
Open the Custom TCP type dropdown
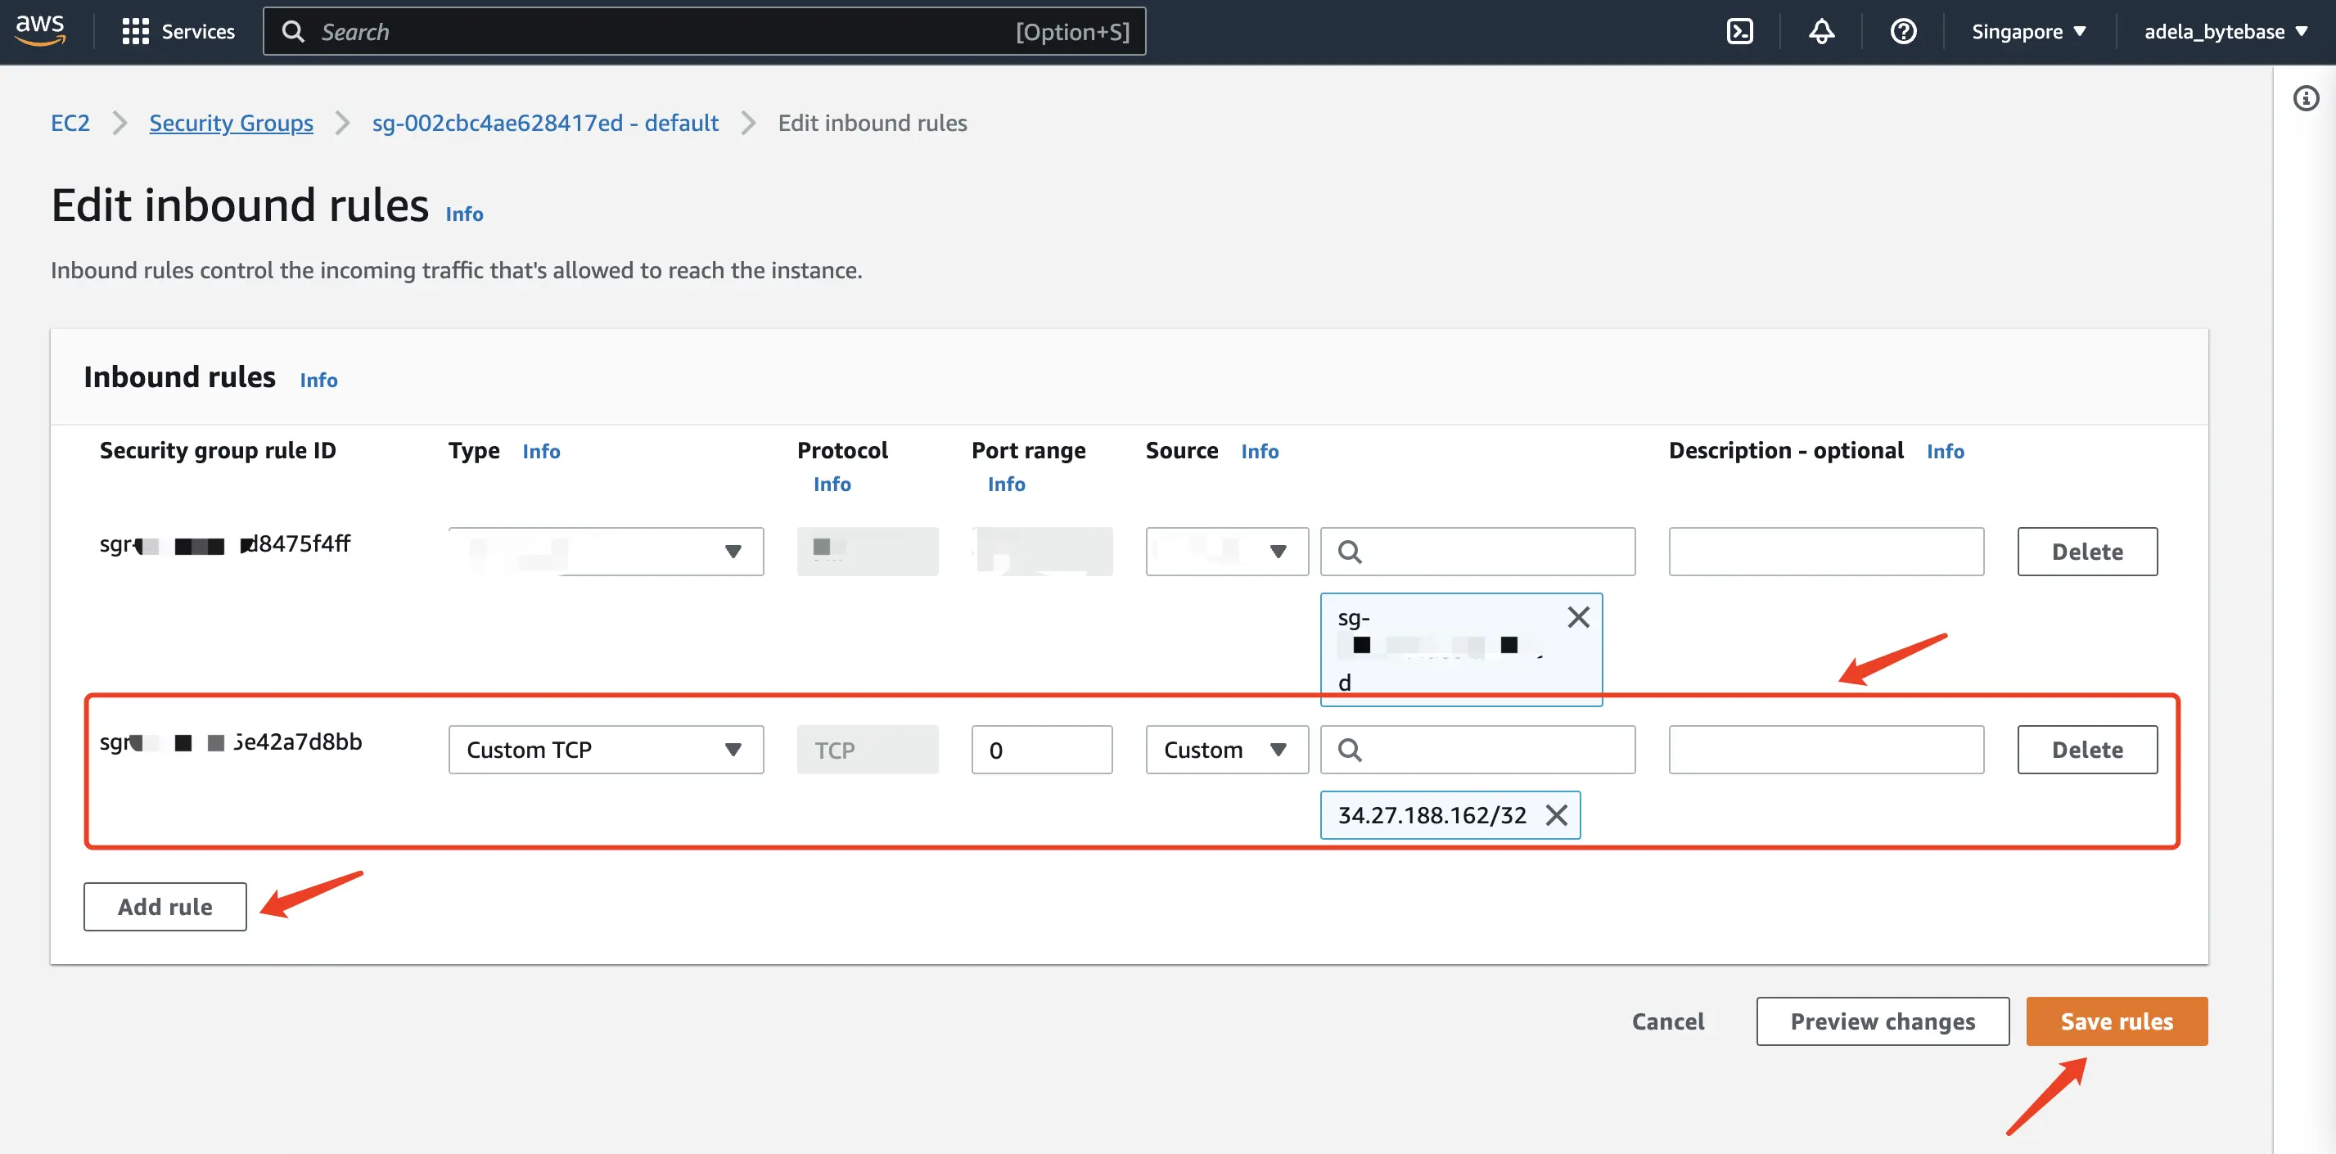(606, 750)
